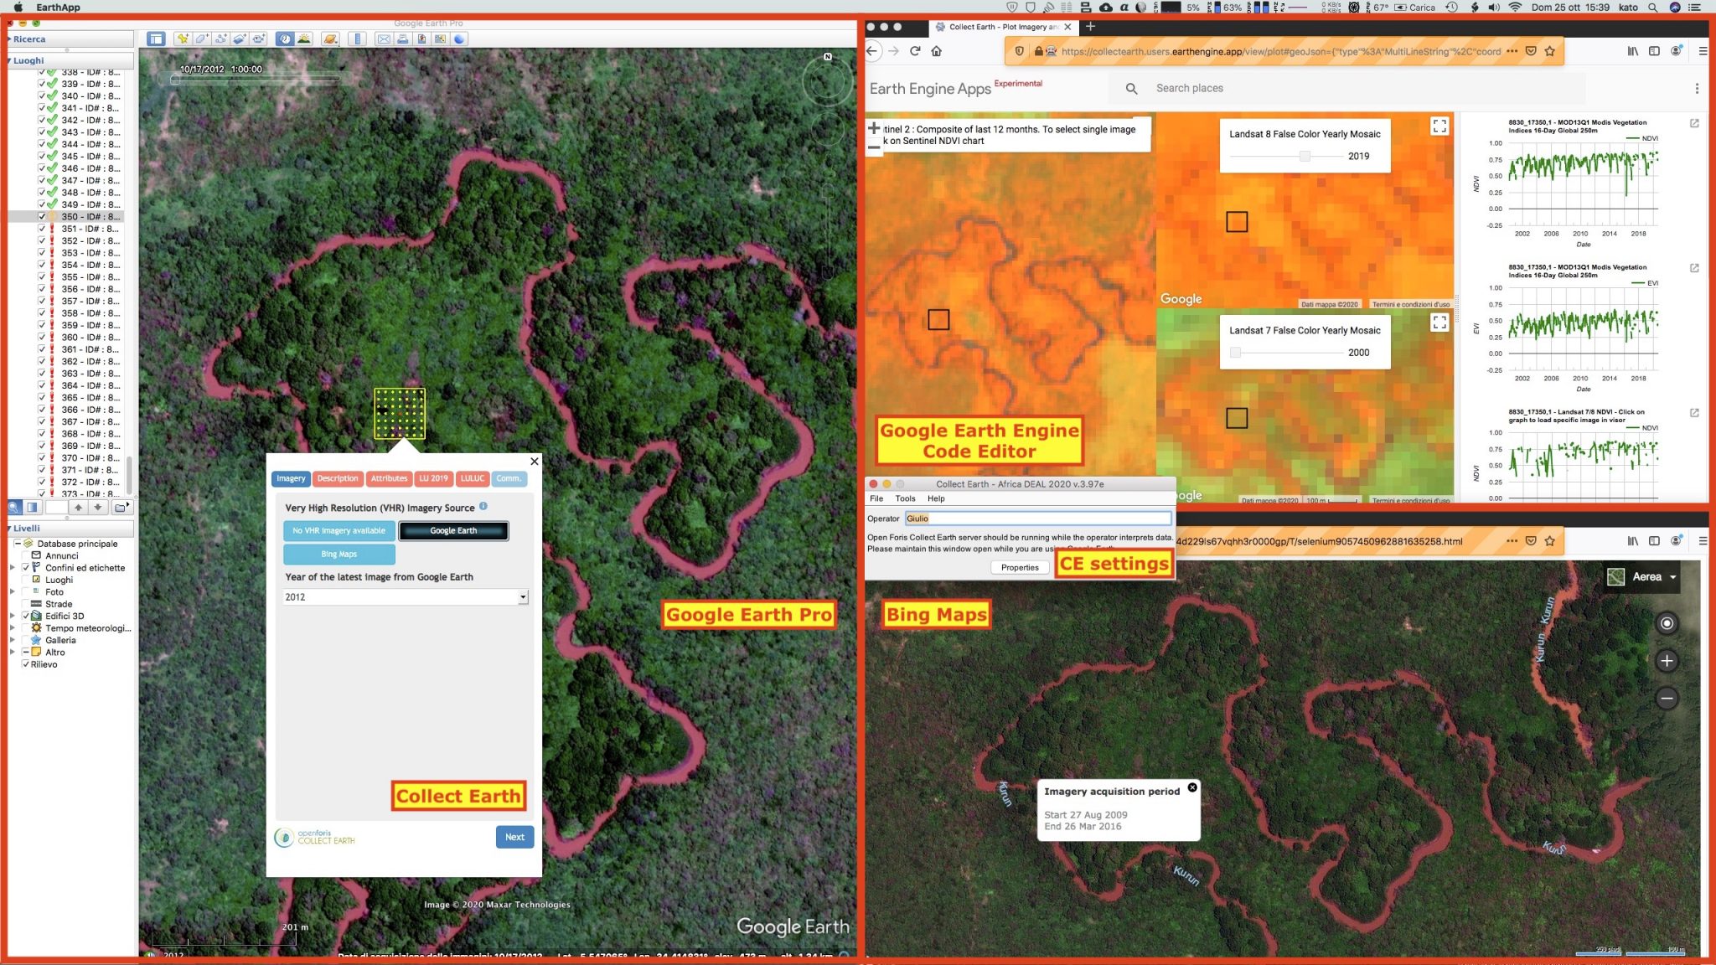This screenshot has height=965, width=1716.
Task: Uncheck the Rilievo terrain option
Action: 26,663
